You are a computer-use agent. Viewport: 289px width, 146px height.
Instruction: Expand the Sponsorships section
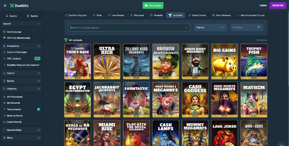click(x=39, y=130)
